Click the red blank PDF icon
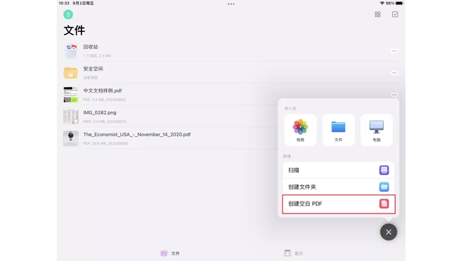The height and width of the screenshot is (261, 463). (x=384, y=204)
